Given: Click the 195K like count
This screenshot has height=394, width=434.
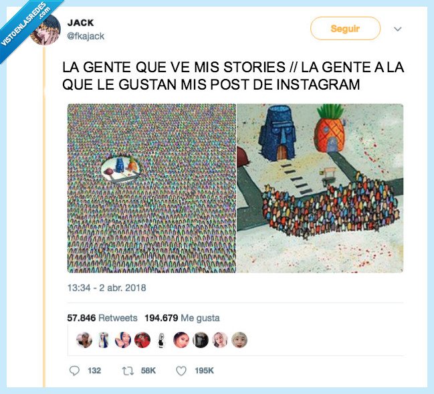Looking at the screenshot, I should pos(204,371).
